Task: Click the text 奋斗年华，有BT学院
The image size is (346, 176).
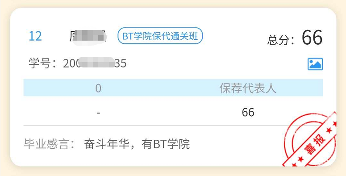Action: pyautogui.click(x=137, y=144)
